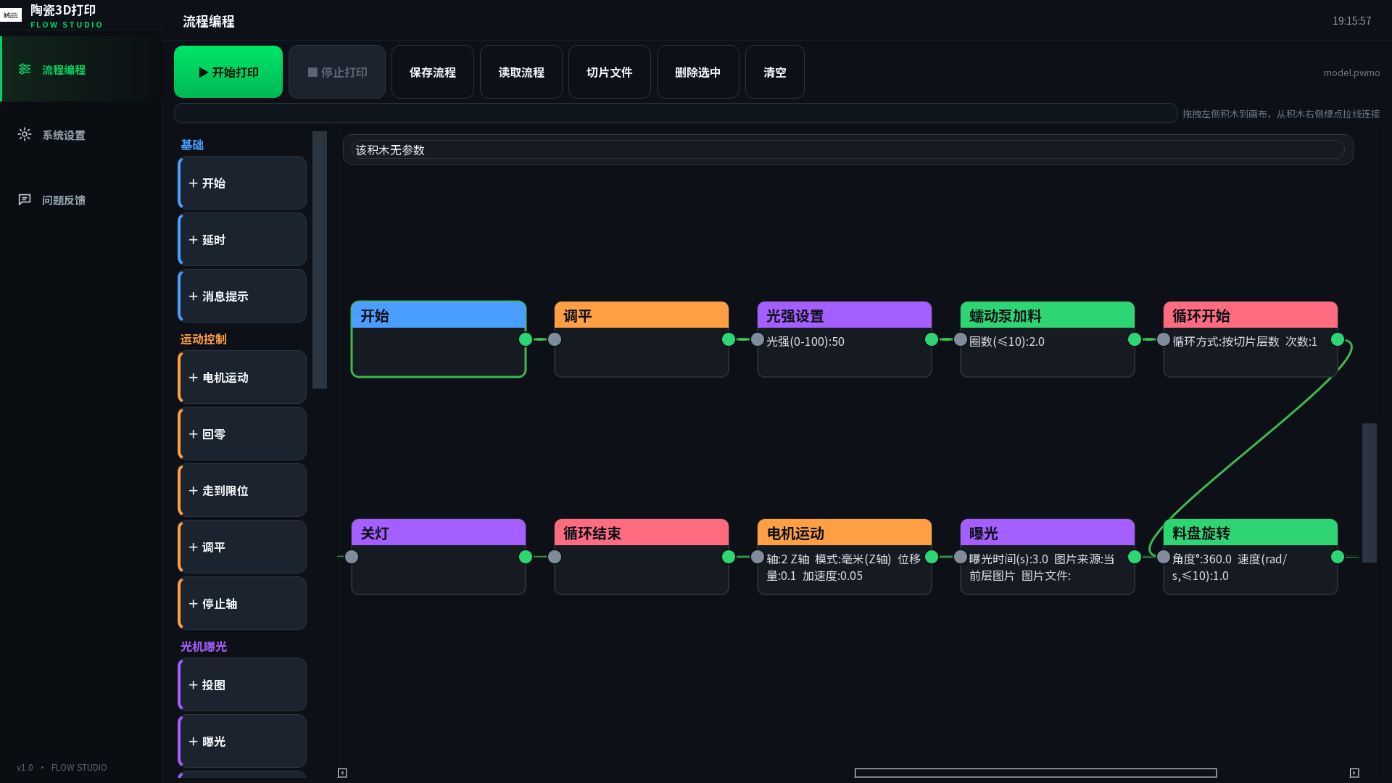Add an 电机运动 block from the palette
The height and width of the screenshot is (783, 1392).
[242, 377]
